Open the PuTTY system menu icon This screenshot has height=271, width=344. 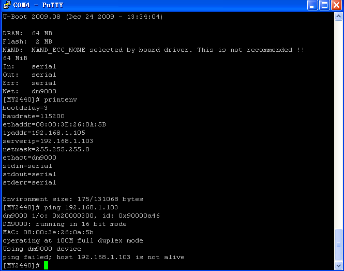(7, 5)
